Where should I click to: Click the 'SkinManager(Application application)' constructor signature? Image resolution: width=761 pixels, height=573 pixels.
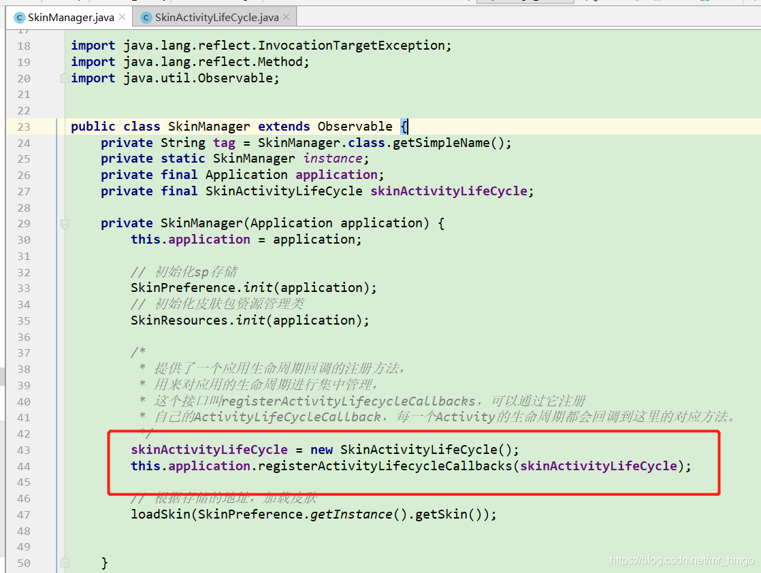[x=295, y=223]
